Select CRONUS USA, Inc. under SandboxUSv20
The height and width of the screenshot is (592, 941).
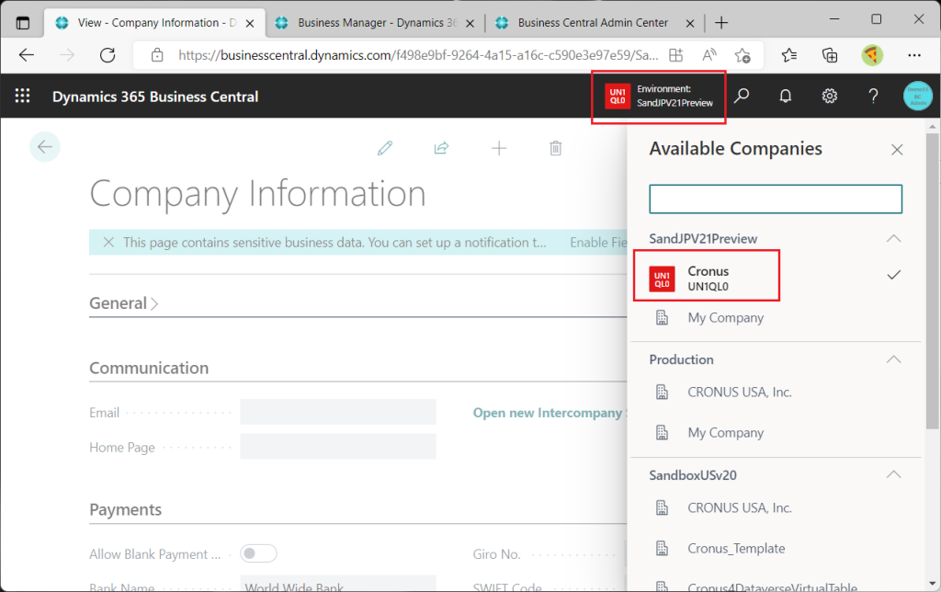pos(740,508)
